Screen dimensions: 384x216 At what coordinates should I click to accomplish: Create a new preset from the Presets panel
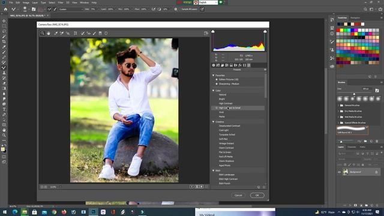coord(259,187)
